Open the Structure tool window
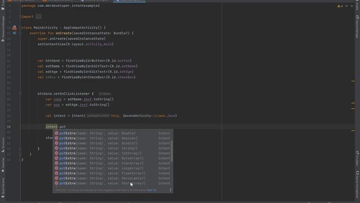This screenshot has height=203, width=360. (x=3, y=145)
